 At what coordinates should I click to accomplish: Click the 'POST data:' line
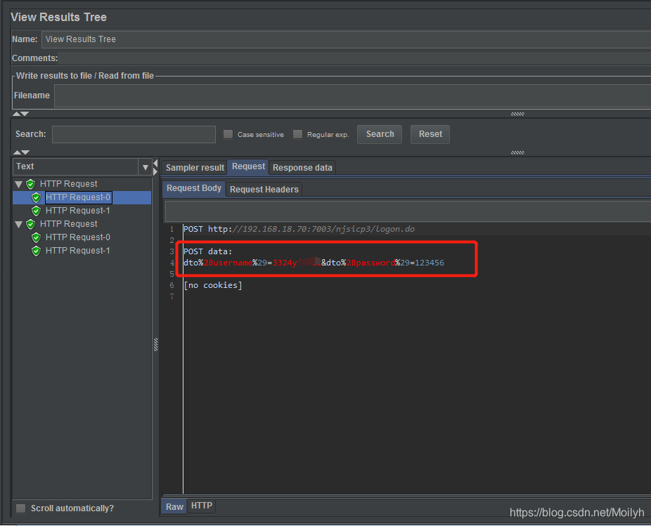[207, 251]
